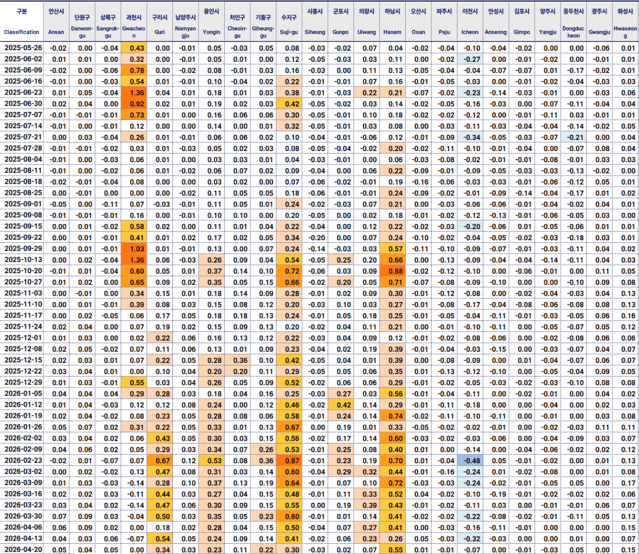Click Icheon -0.34 cell for 2025-07-21

pos(470,137)
